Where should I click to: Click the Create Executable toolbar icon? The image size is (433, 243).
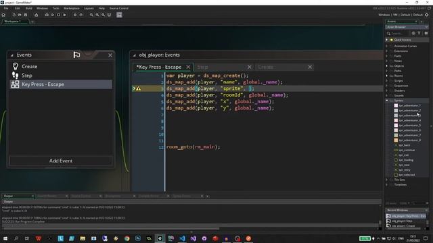(36, 15)
